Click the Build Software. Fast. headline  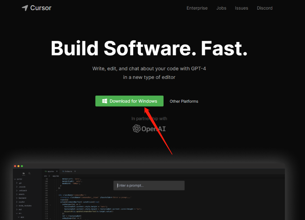[x=149, y=48]
